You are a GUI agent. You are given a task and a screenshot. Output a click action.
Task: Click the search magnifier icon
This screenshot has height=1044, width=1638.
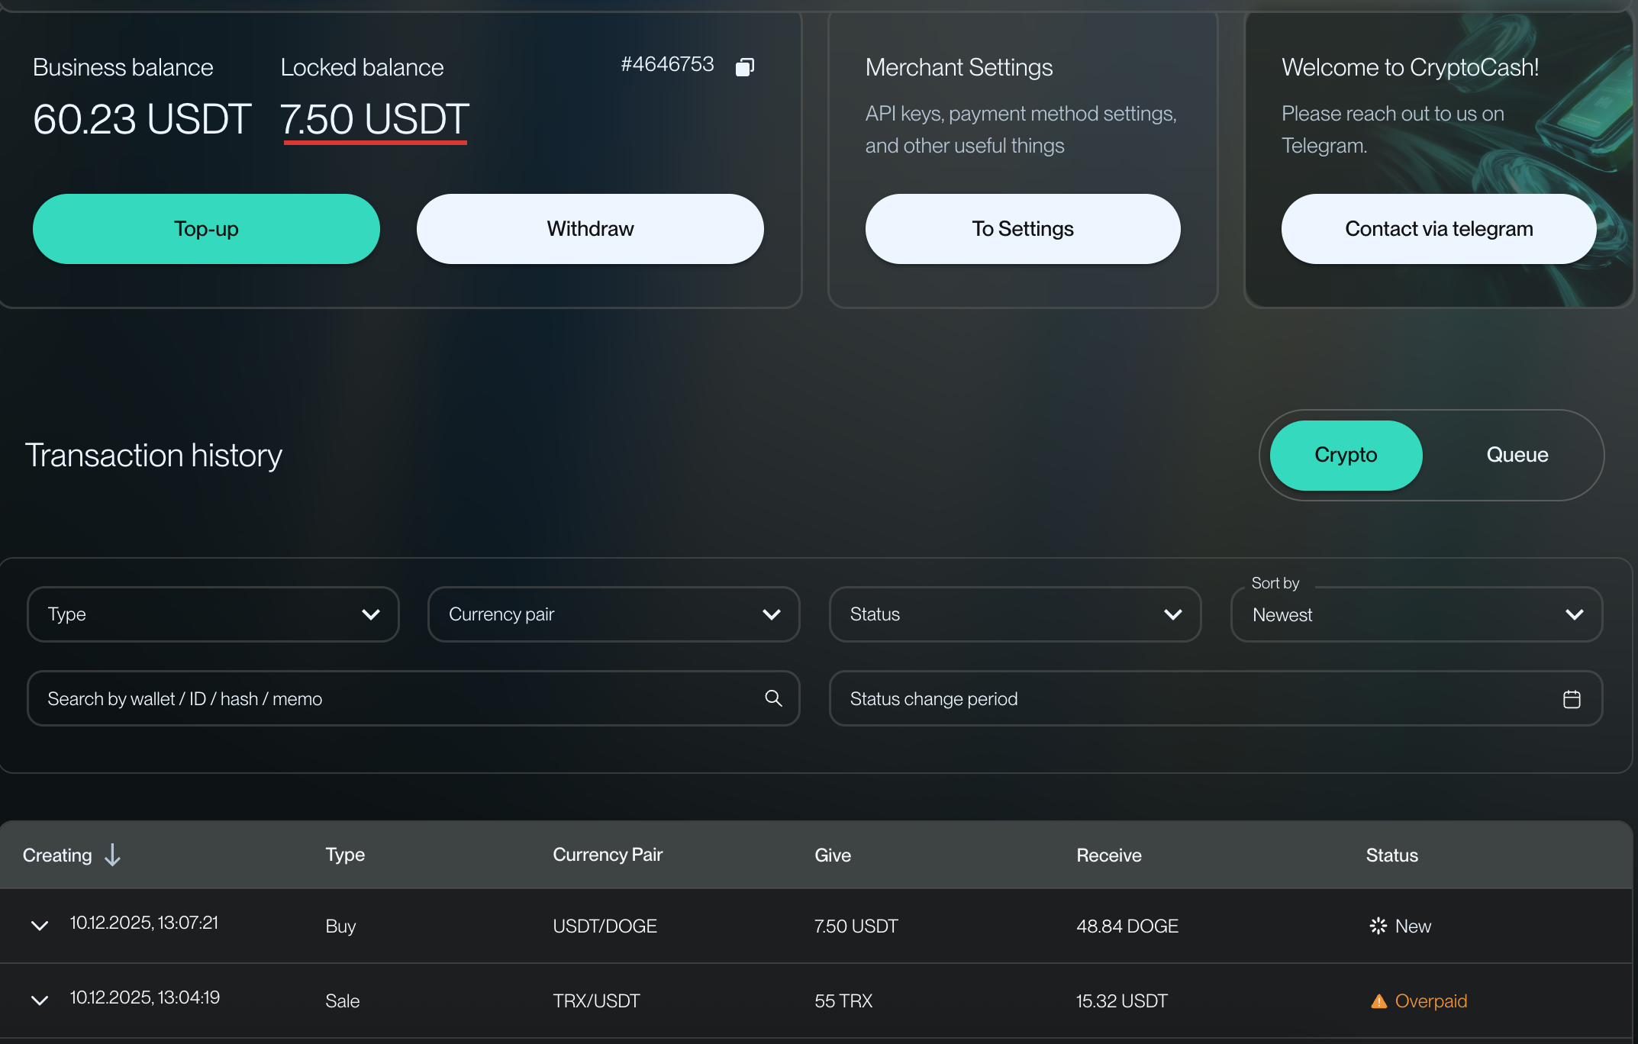(x=773, y=698)
